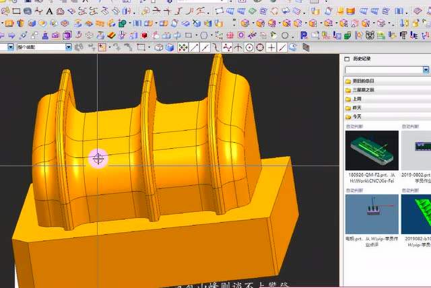Viewport: 431px width, 288px height.
Task: Click the crosshair plus snap icon
Action: 271,48
